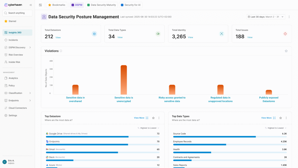Click View link under Total Issues
The height and width of the screenshot is (168, 298).
(x=250, y=37)
